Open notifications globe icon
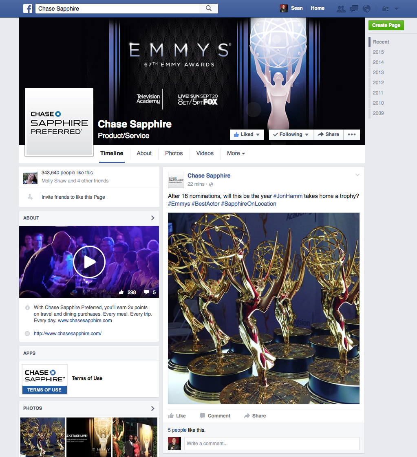 point(366,9)
